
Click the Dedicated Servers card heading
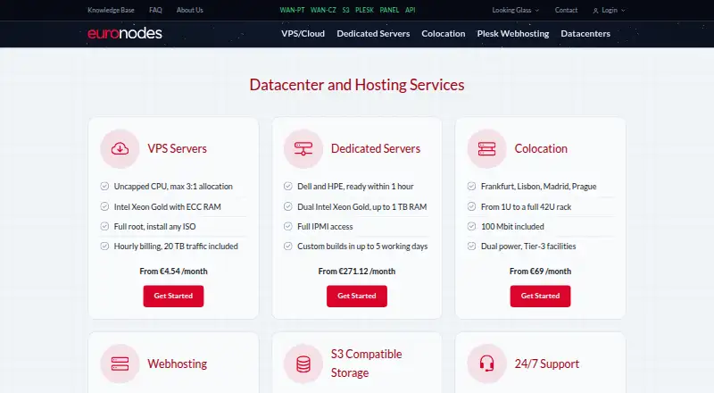pyautogui.click(x=376, y=148)
